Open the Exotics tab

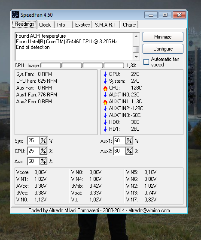coord(82,25)
